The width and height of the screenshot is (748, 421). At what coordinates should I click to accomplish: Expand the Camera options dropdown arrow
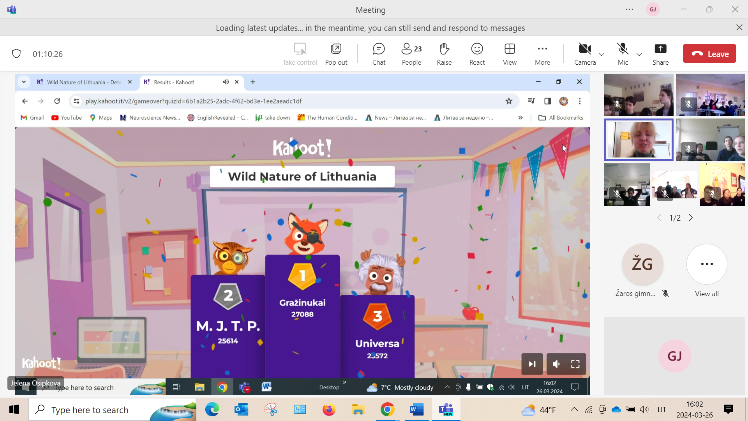[x=602, y=54]
